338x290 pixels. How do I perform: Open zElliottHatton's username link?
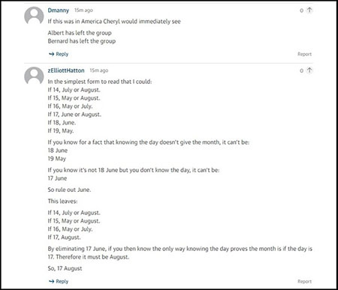point(66,70)
